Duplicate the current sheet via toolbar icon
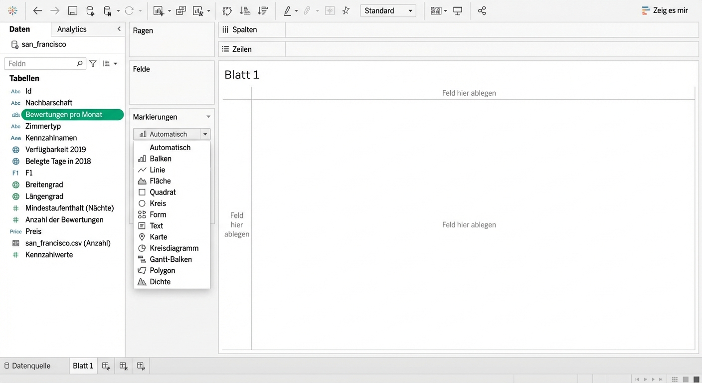 [x=180, y=10]
